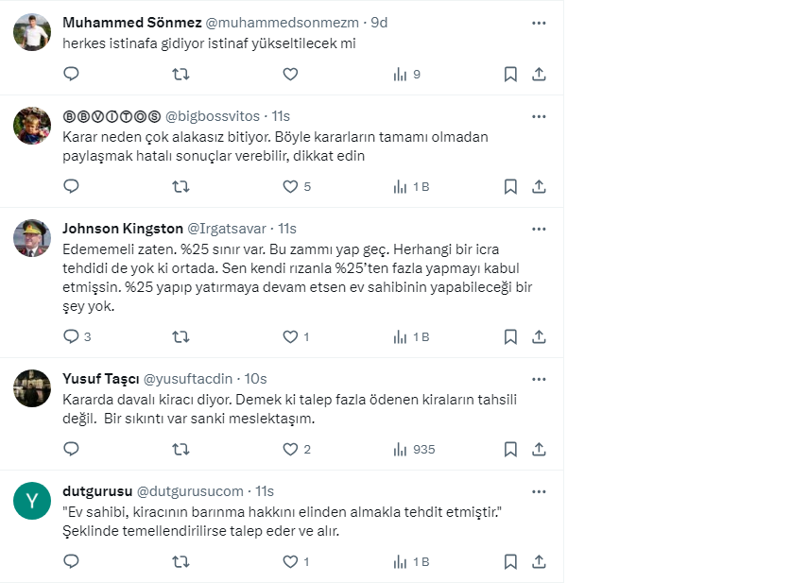Share the dutgurusu tweet

(x=539, y=561)
